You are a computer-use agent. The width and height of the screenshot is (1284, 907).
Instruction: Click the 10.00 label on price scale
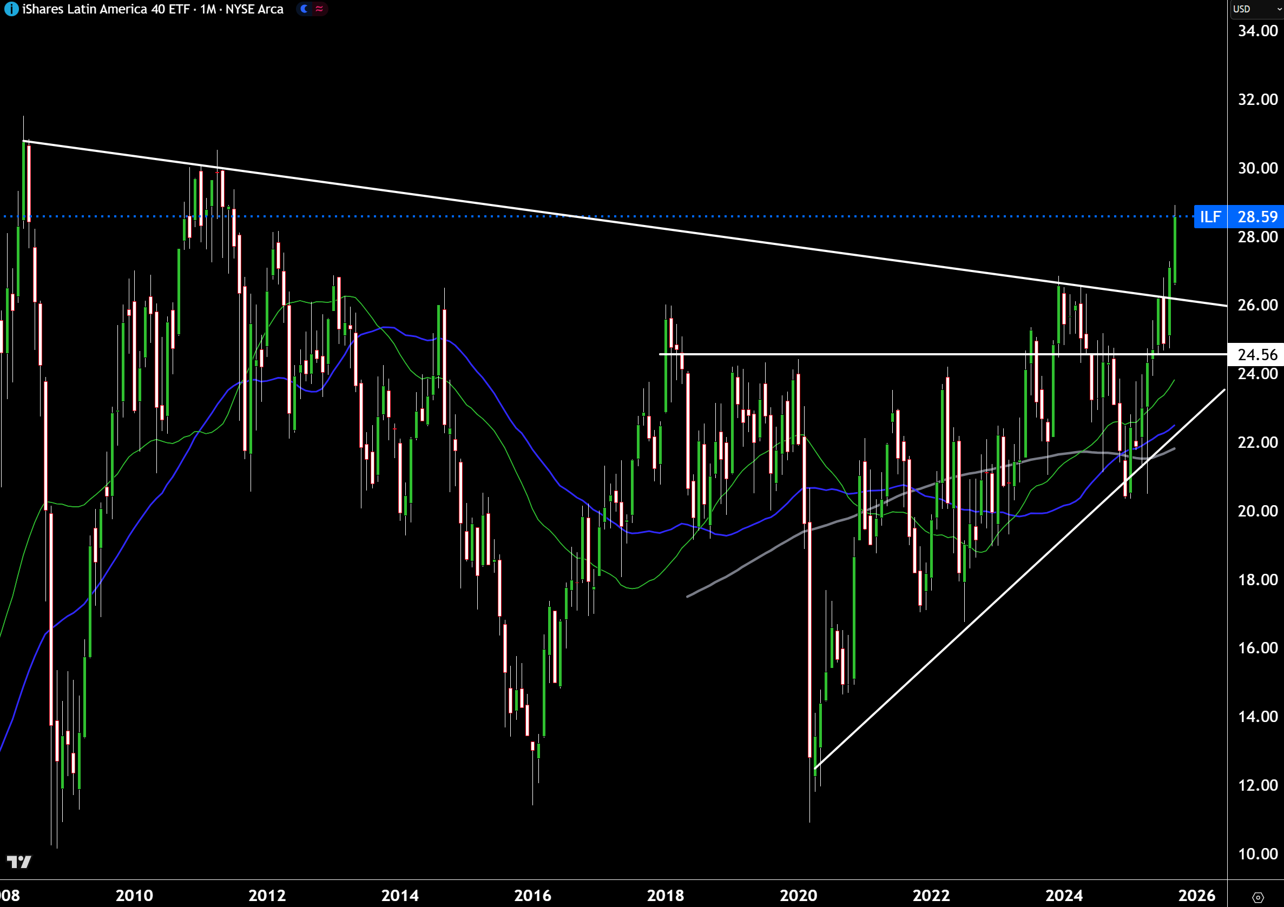[x=1257, y=853]
